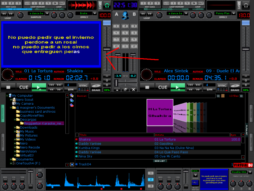
Task: Open the EFFECTS side tab
Action: click(x=251, y=142)
